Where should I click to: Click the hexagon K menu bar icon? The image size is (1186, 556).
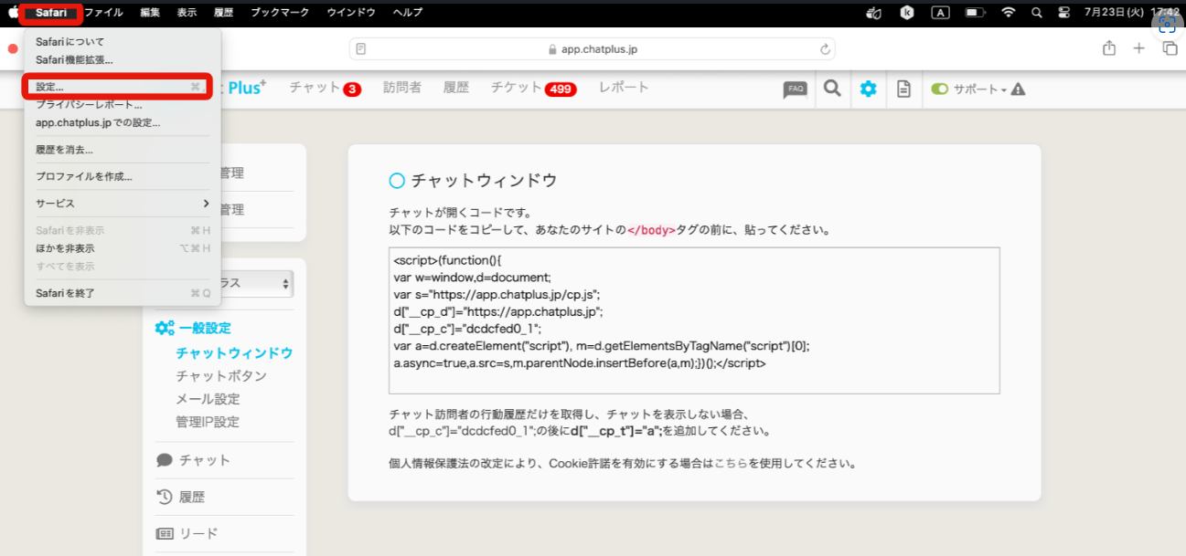pos(906,13)
